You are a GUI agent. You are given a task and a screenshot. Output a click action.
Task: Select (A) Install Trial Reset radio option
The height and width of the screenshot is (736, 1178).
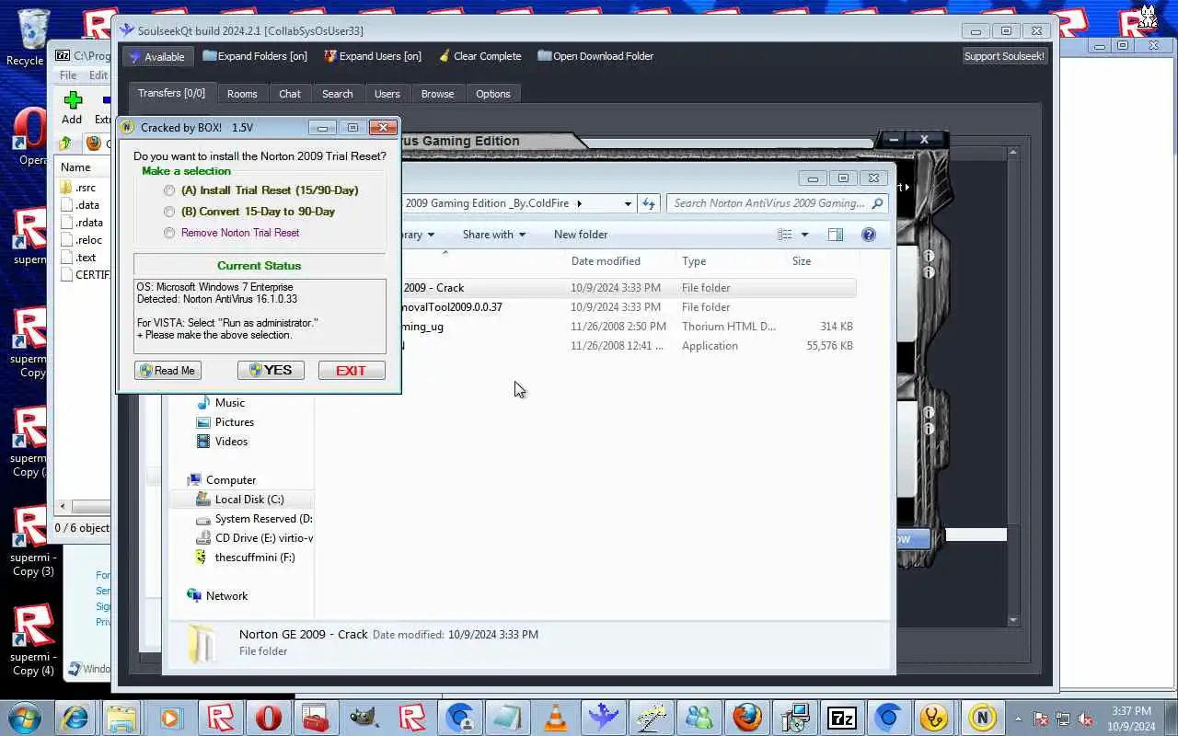coord(169,190)
